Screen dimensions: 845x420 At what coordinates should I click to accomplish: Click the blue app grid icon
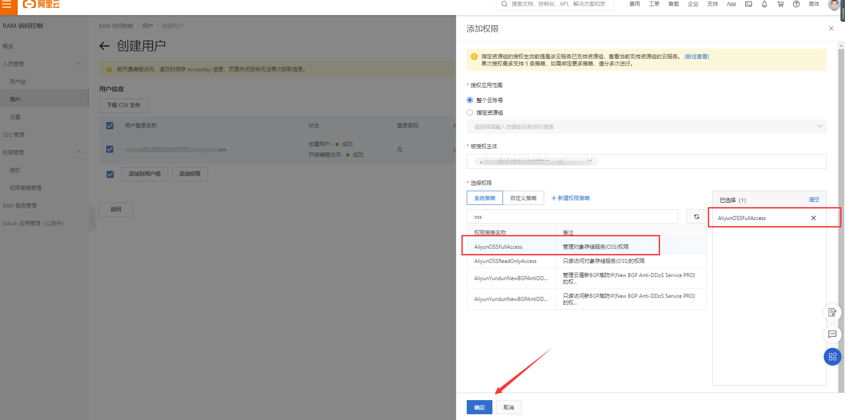833,357
